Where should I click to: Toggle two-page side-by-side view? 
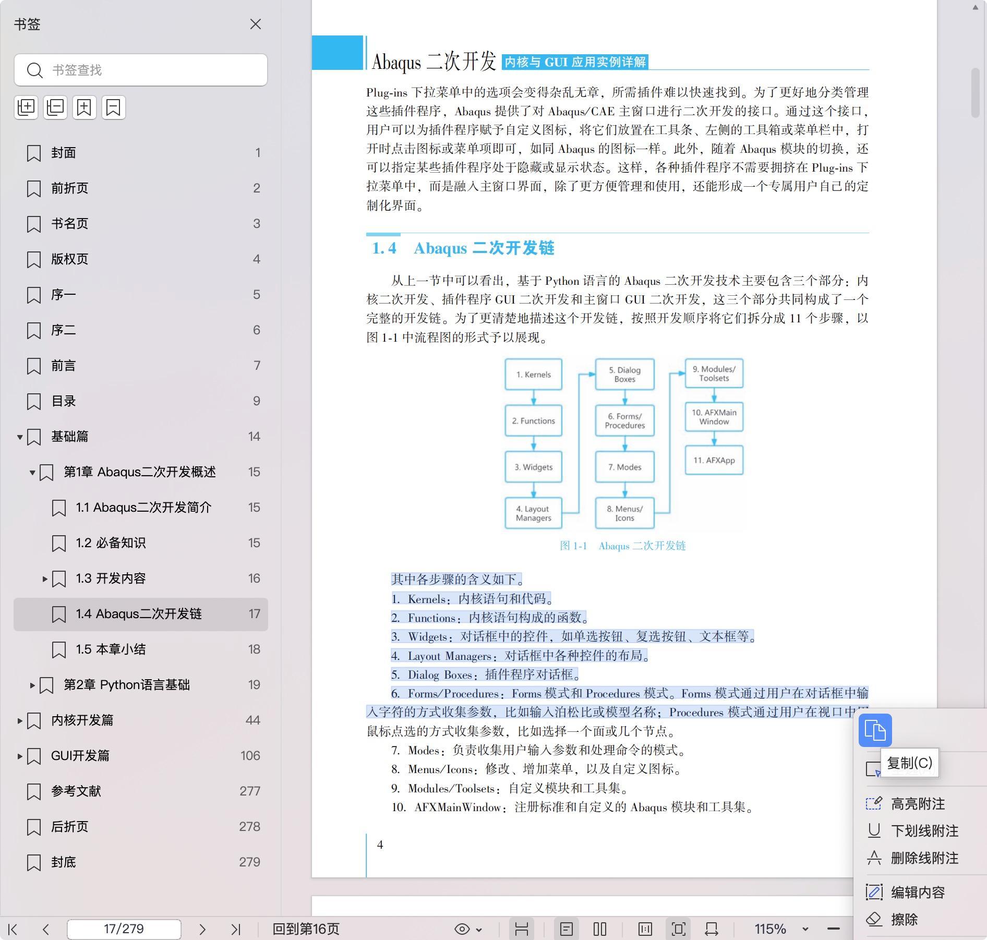coord(600,929)
